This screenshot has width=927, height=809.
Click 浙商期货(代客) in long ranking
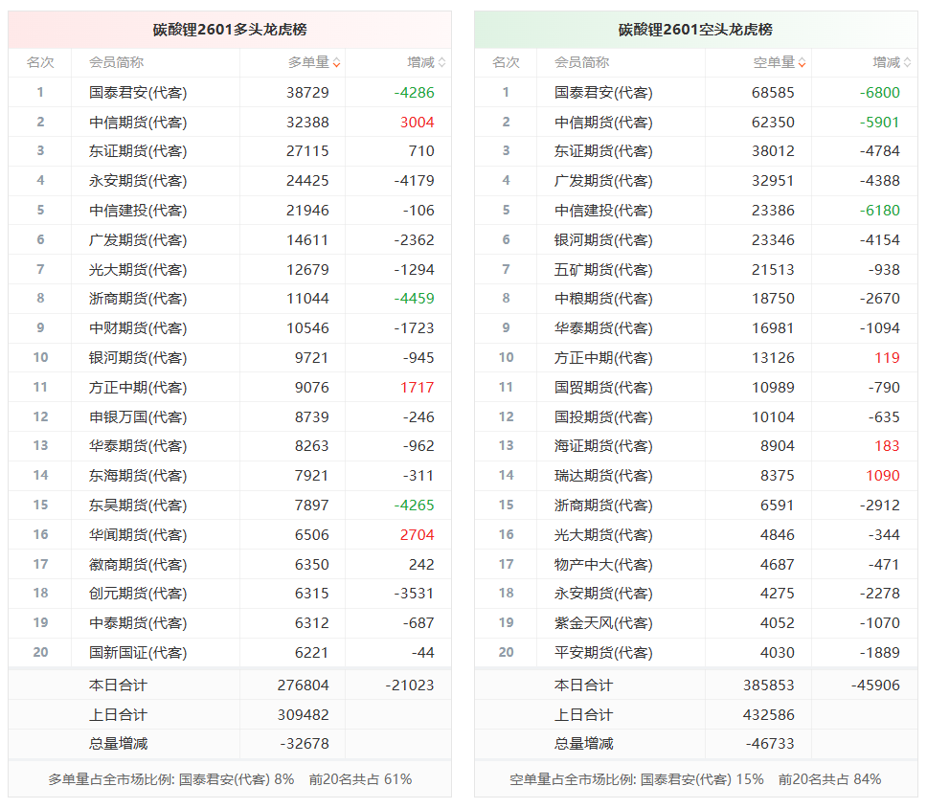pos(138,299)
